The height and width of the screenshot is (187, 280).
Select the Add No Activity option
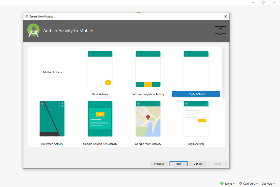point(52,72)
